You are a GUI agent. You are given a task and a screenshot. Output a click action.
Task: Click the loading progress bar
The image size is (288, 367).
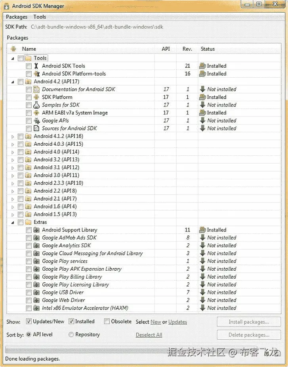pyautogui.click(x=131, y=350)
